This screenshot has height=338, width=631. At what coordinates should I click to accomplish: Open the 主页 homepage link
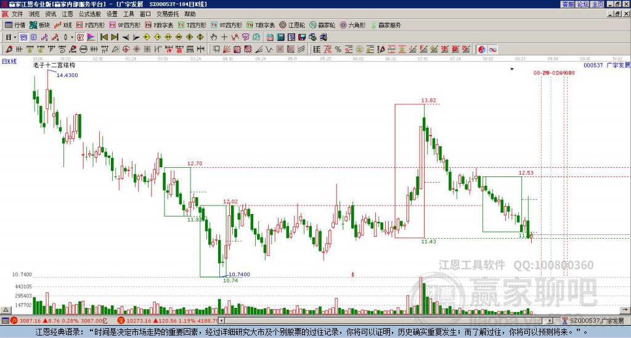[598, 4]
